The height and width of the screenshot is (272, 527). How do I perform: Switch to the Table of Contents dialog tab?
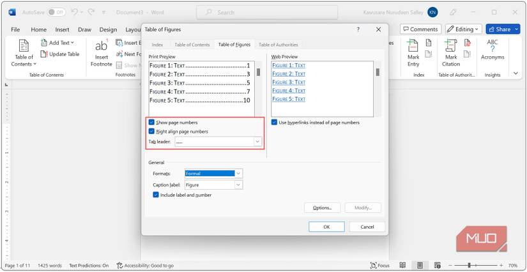pyautogui.click(x=192, y=44)
